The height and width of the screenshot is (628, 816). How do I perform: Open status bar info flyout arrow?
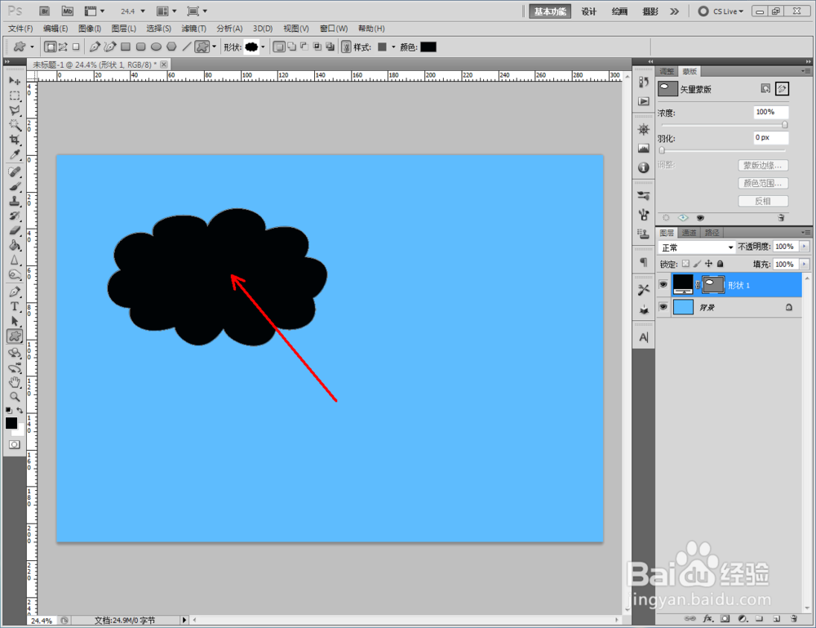pyautogui.click(x=184, y=620)
